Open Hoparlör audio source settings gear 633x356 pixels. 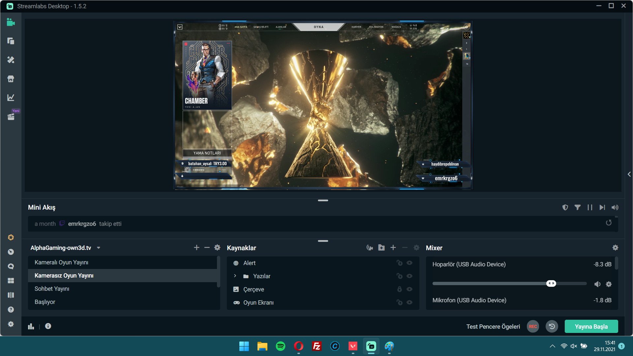click(609, 284)
